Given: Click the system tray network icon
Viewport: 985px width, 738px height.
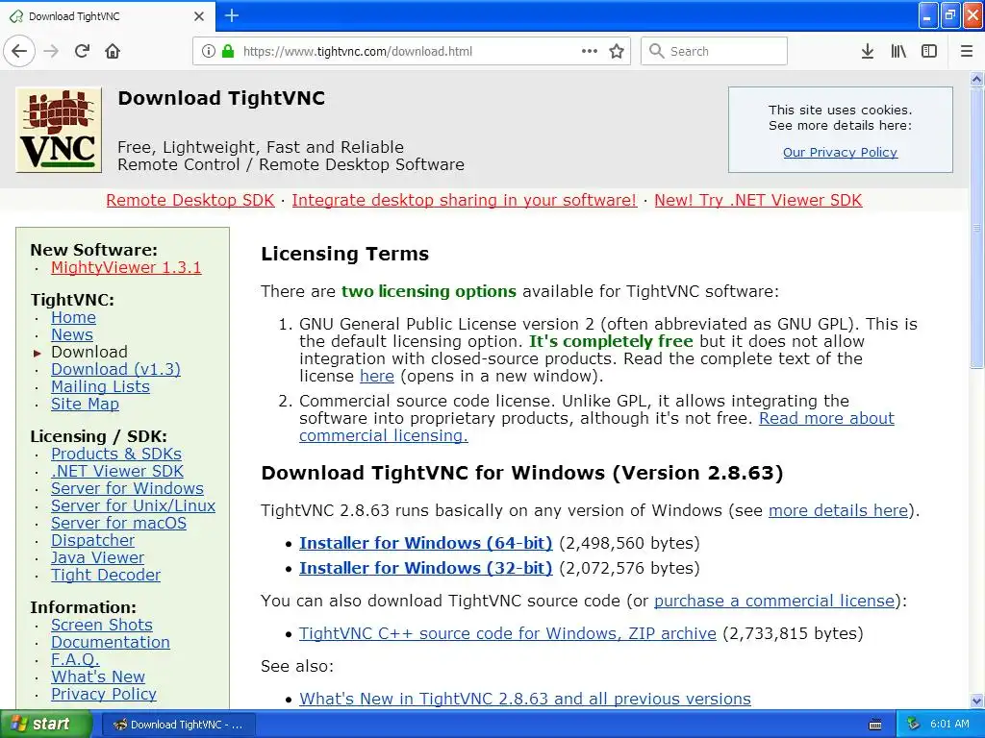Looking at the screenshot, I should [x=913, y=725].
